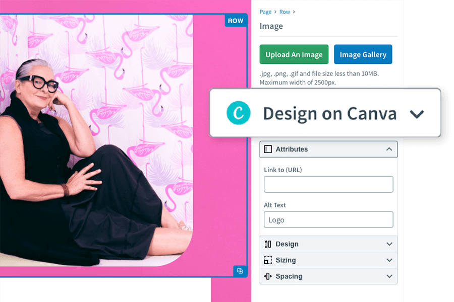The width and height of the screenshot is (454, 302).
Task: Click the chevron beside Design on Canva
Action: pos(417,114)
